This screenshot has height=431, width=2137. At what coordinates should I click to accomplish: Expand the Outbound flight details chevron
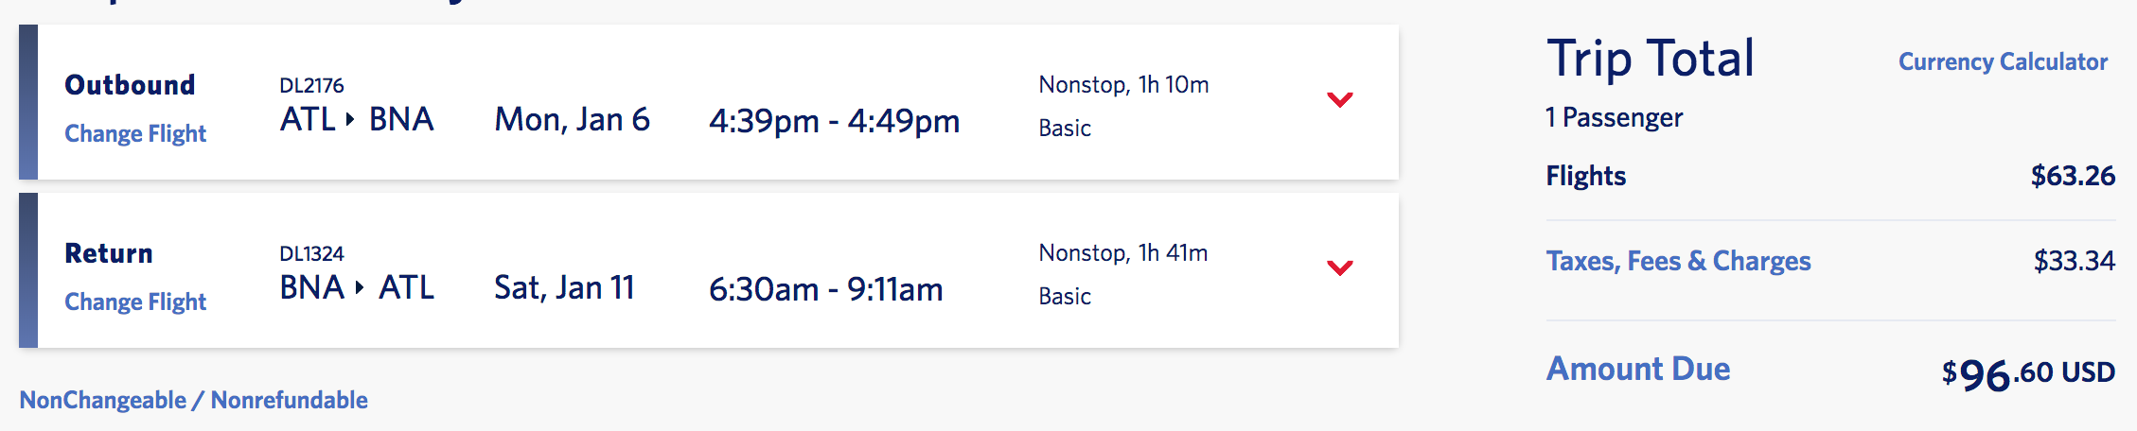pos(1339,99)
